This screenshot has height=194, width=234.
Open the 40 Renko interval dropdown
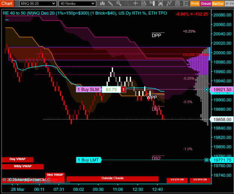tap(77, 4)
